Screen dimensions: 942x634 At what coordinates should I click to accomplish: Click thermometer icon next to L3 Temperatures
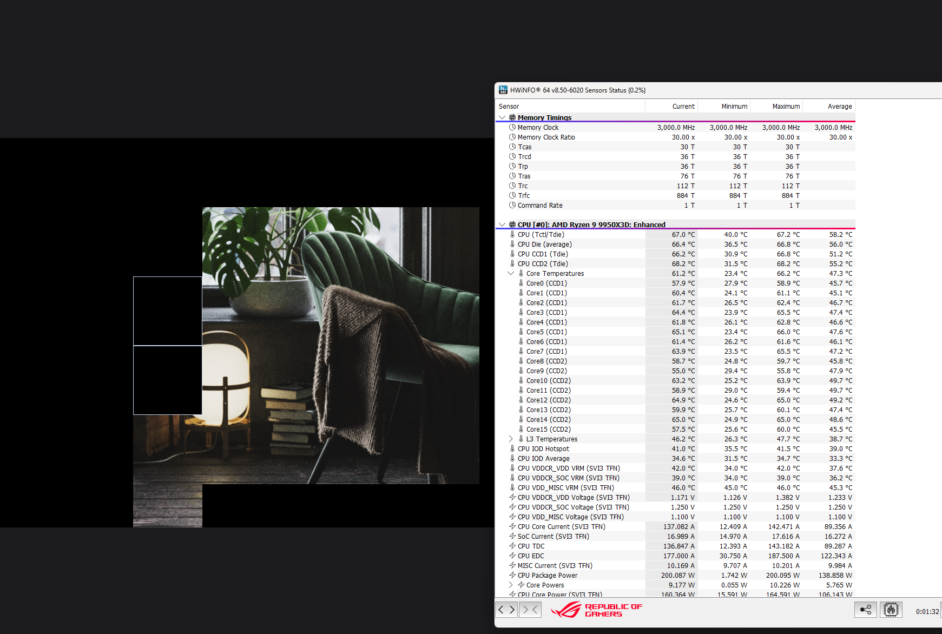coord(521,439)
